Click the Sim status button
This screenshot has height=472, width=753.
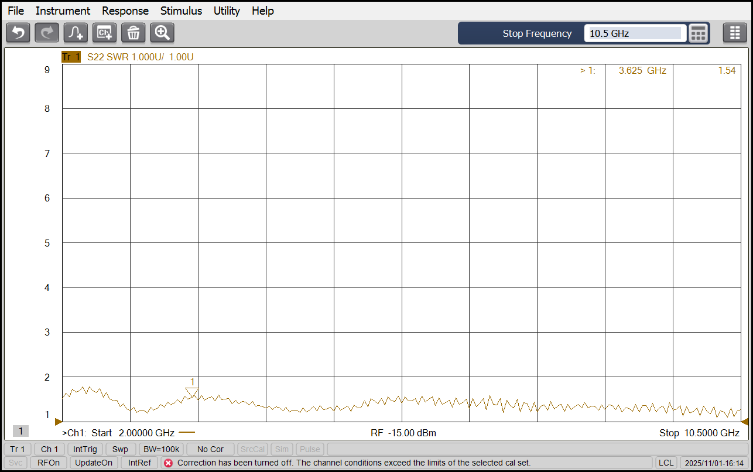[282, 449]
